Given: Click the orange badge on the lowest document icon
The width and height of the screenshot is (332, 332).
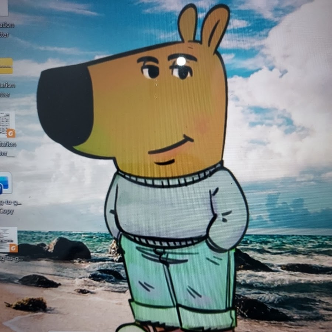Looking at the screenshot, I should [x=14, y=248].
